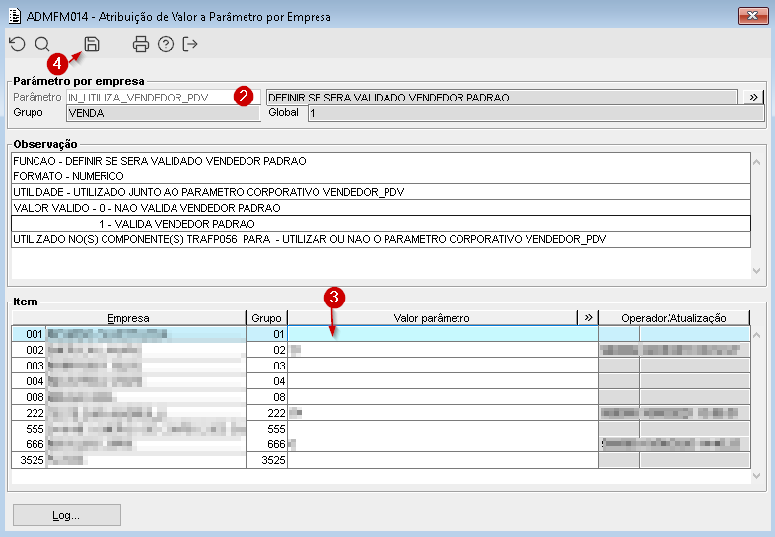Click Grupo cell 01

(266, 334)
